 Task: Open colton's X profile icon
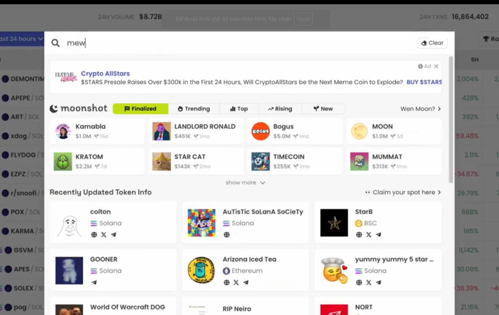(x=104, y=235)
